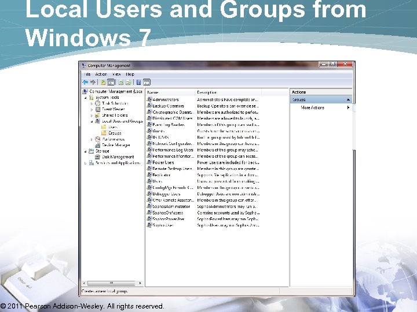Click the Debugger Users group icon

149,194
